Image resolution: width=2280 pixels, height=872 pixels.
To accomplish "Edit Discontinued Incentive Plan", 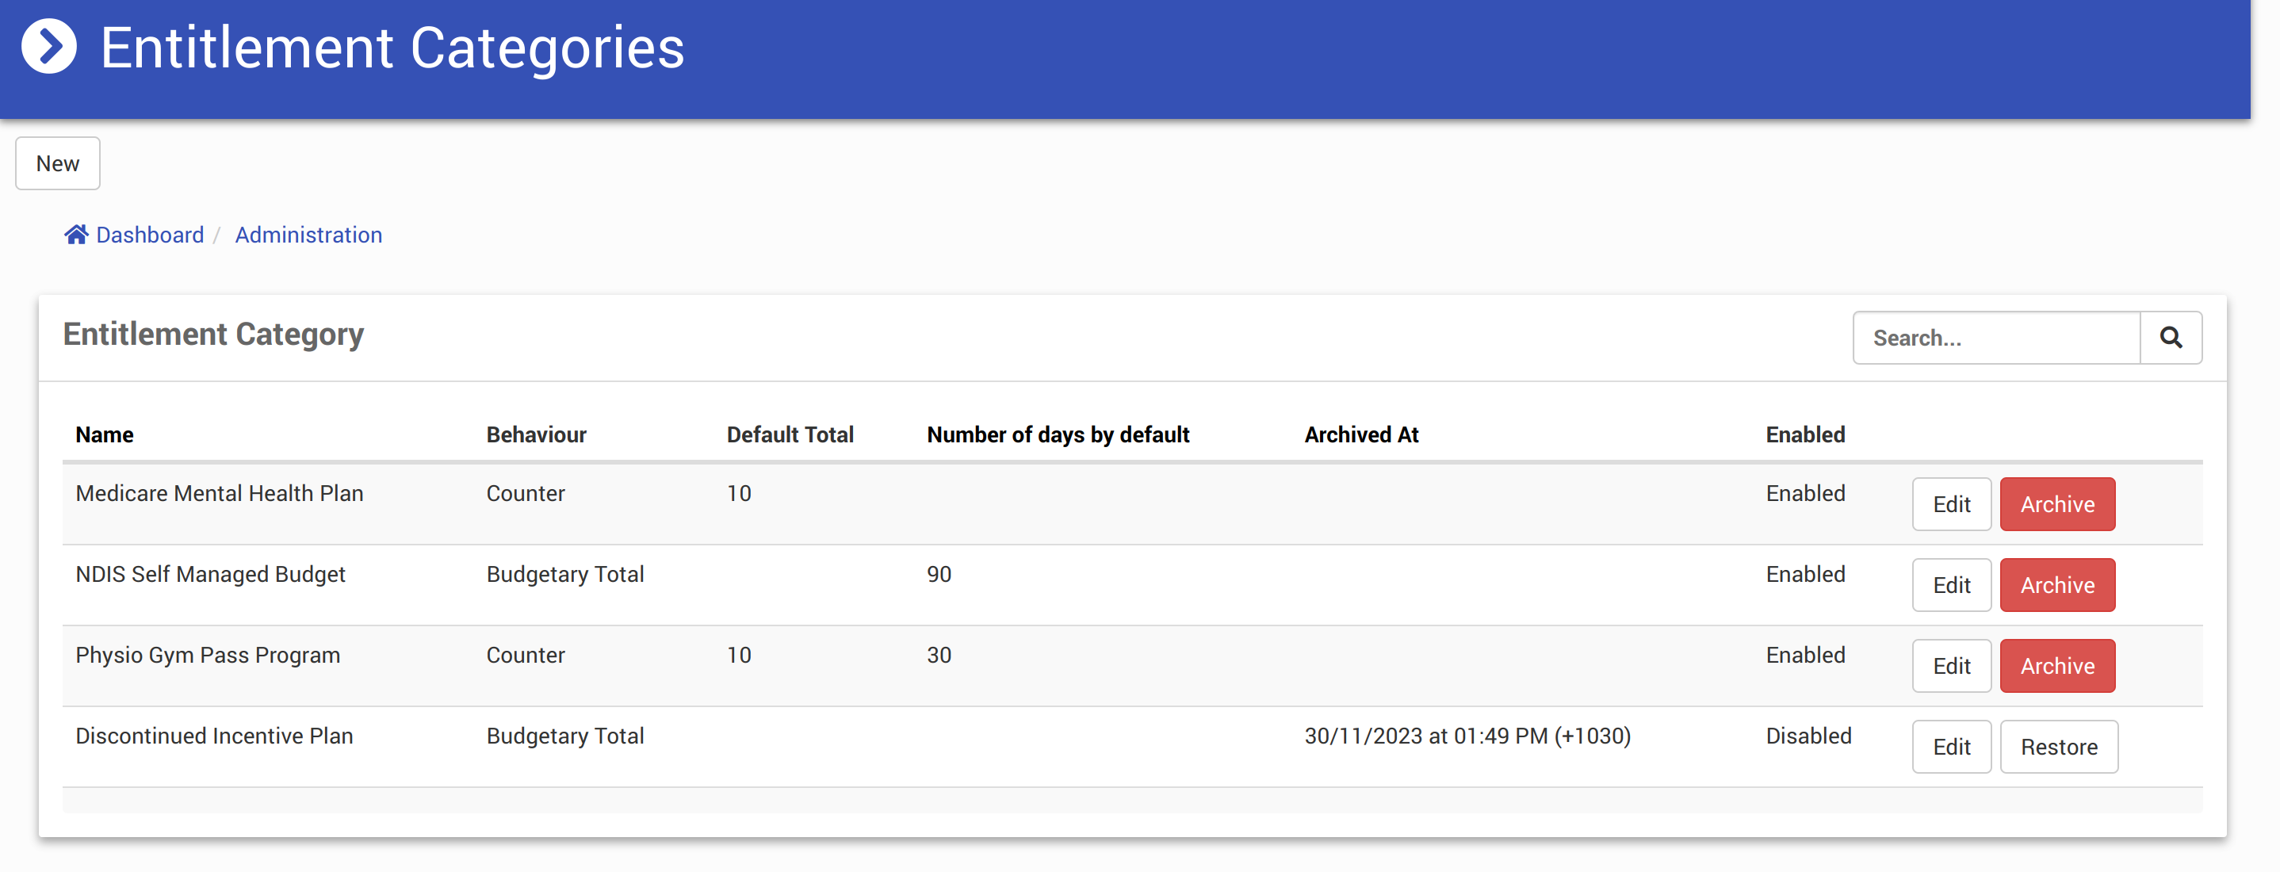I will [x=1951, y=748].
